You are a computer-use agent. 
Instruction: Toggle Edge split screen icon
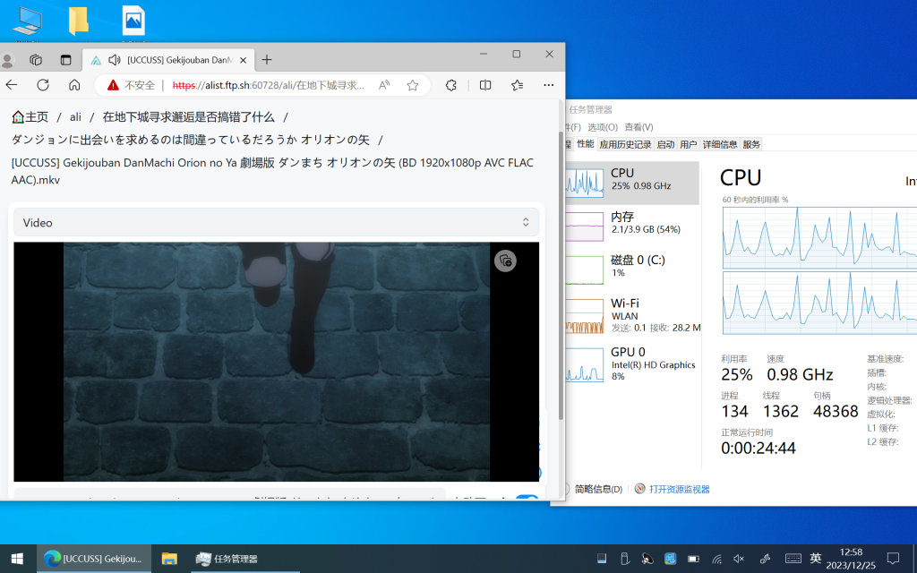click(485, 85)
